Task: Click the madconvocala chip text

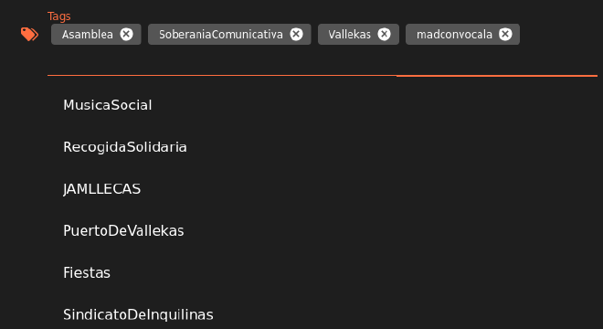Action: [454, 35]
